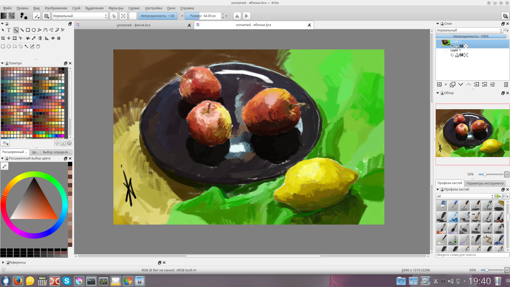Move layer down with the chevron icon

[x=461, y=85]
